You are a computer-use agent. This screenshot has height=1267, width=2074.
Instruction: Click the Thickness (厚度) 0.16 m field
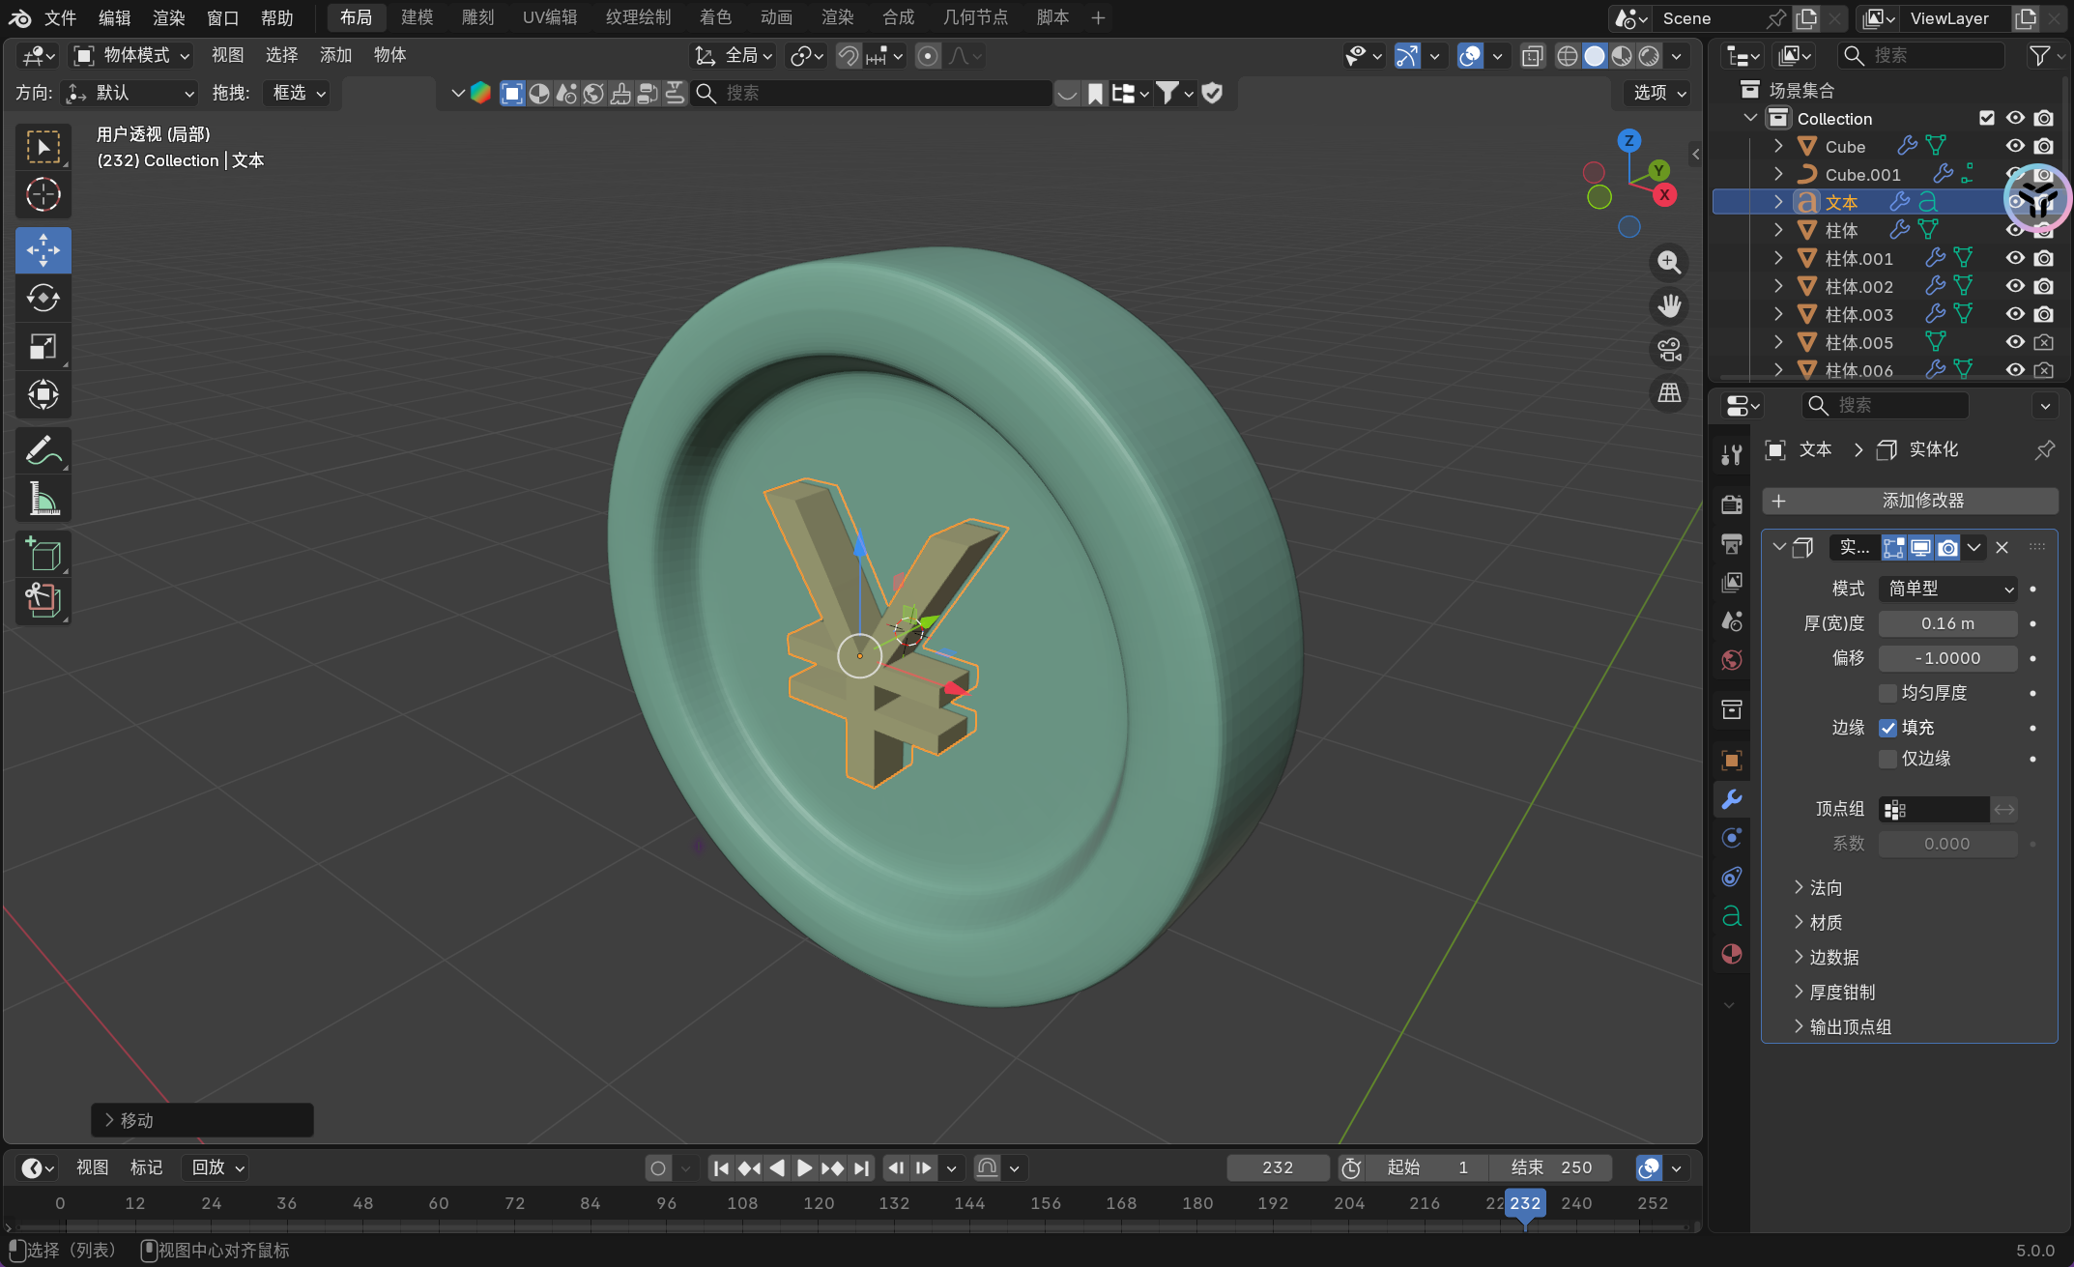1947,623
